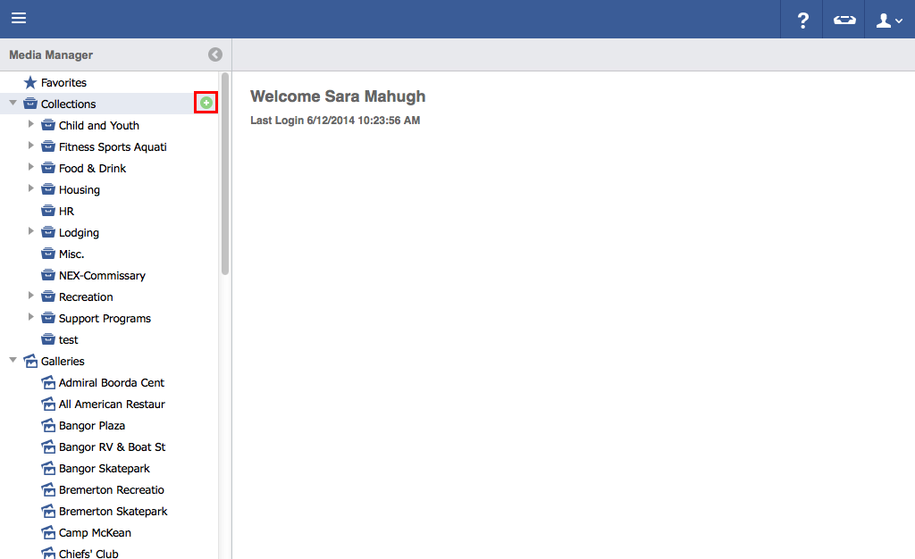Select the test collection
The image size is (915, 559).
[69, 340]
